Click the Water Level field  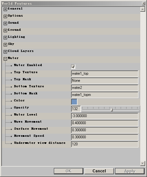pyautogui.click(x=105, y=116)
